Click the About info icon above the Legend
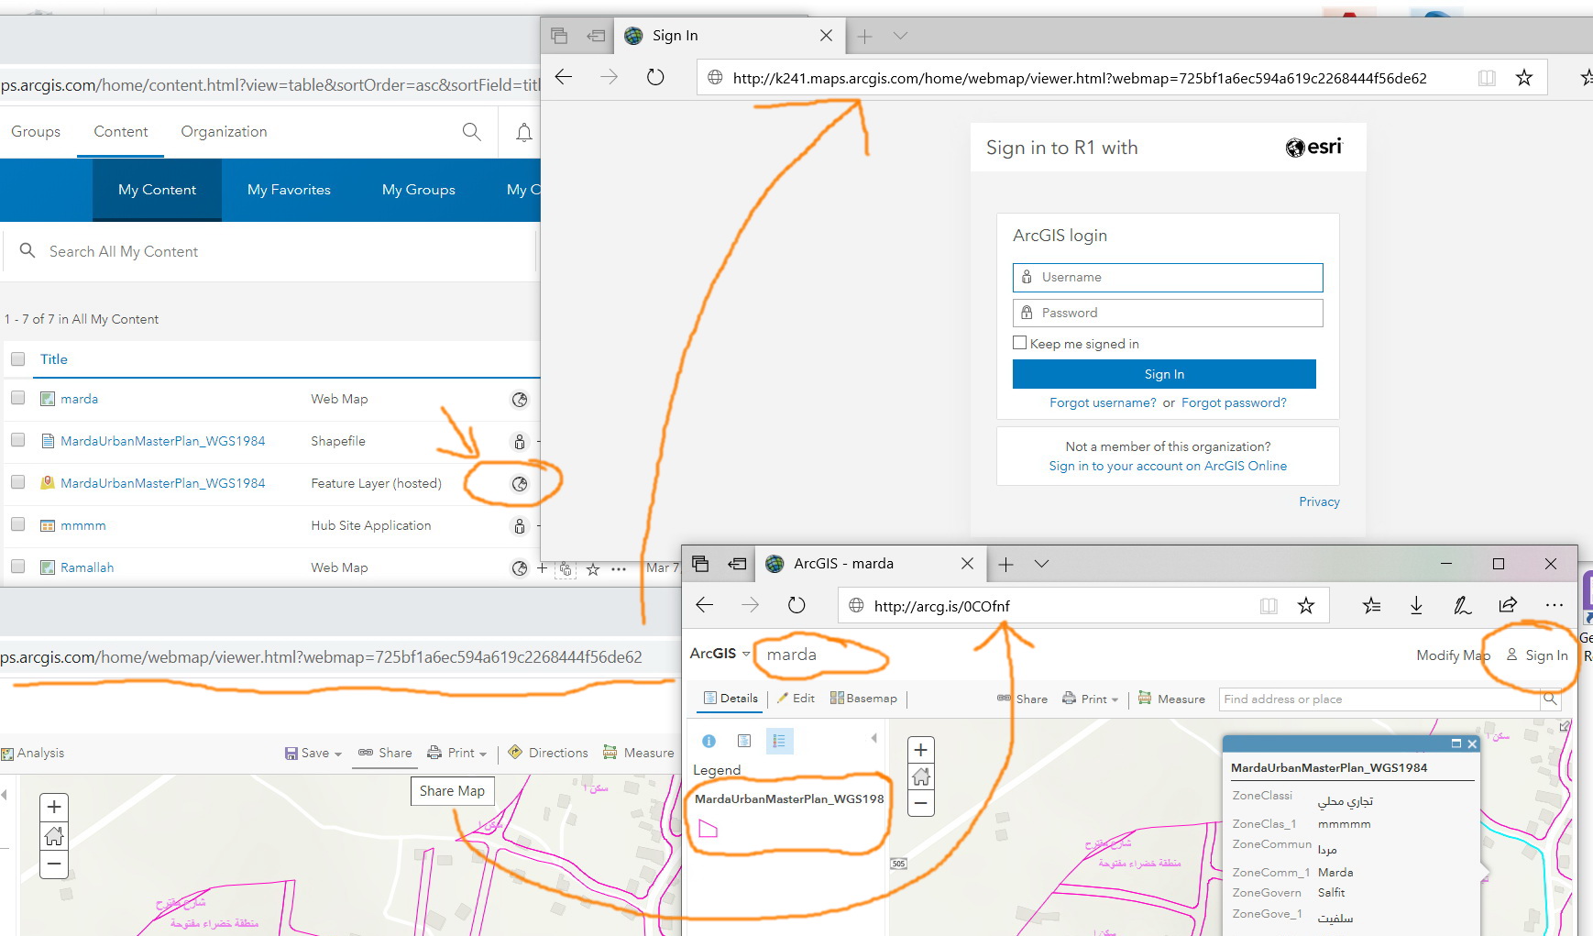1593x936 pixels. tap(709, 741)
